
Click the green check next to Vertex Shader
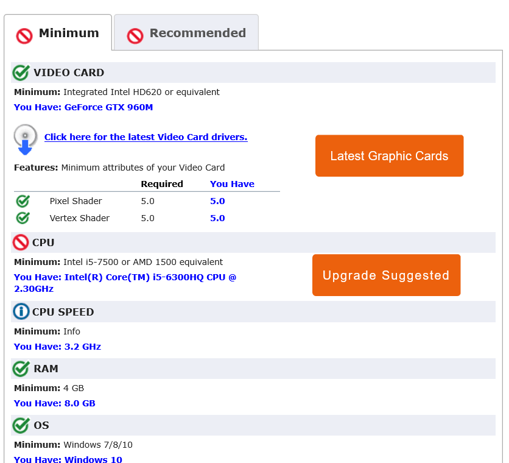coord(23,218)
